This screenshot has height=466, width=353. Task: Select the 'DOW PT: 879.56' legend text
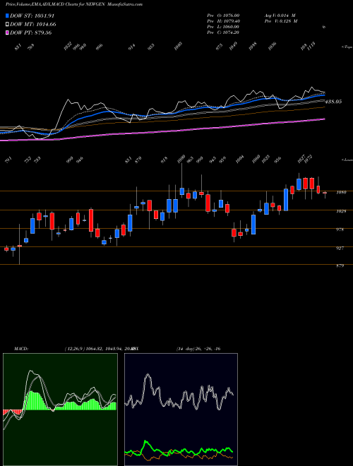[x=30, y=32]
